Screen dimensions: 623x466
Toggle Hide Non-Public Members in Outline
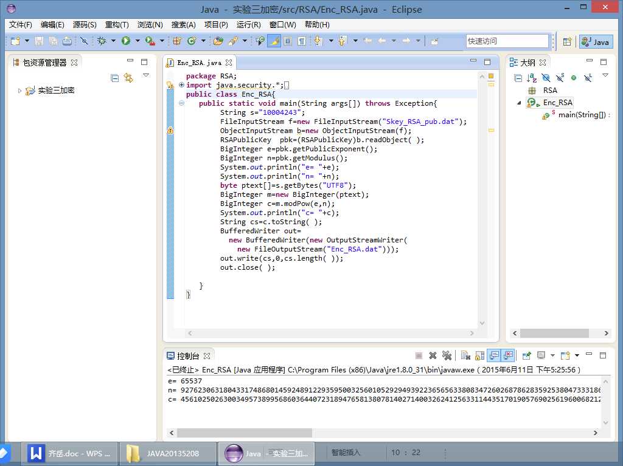coord(573,78)
